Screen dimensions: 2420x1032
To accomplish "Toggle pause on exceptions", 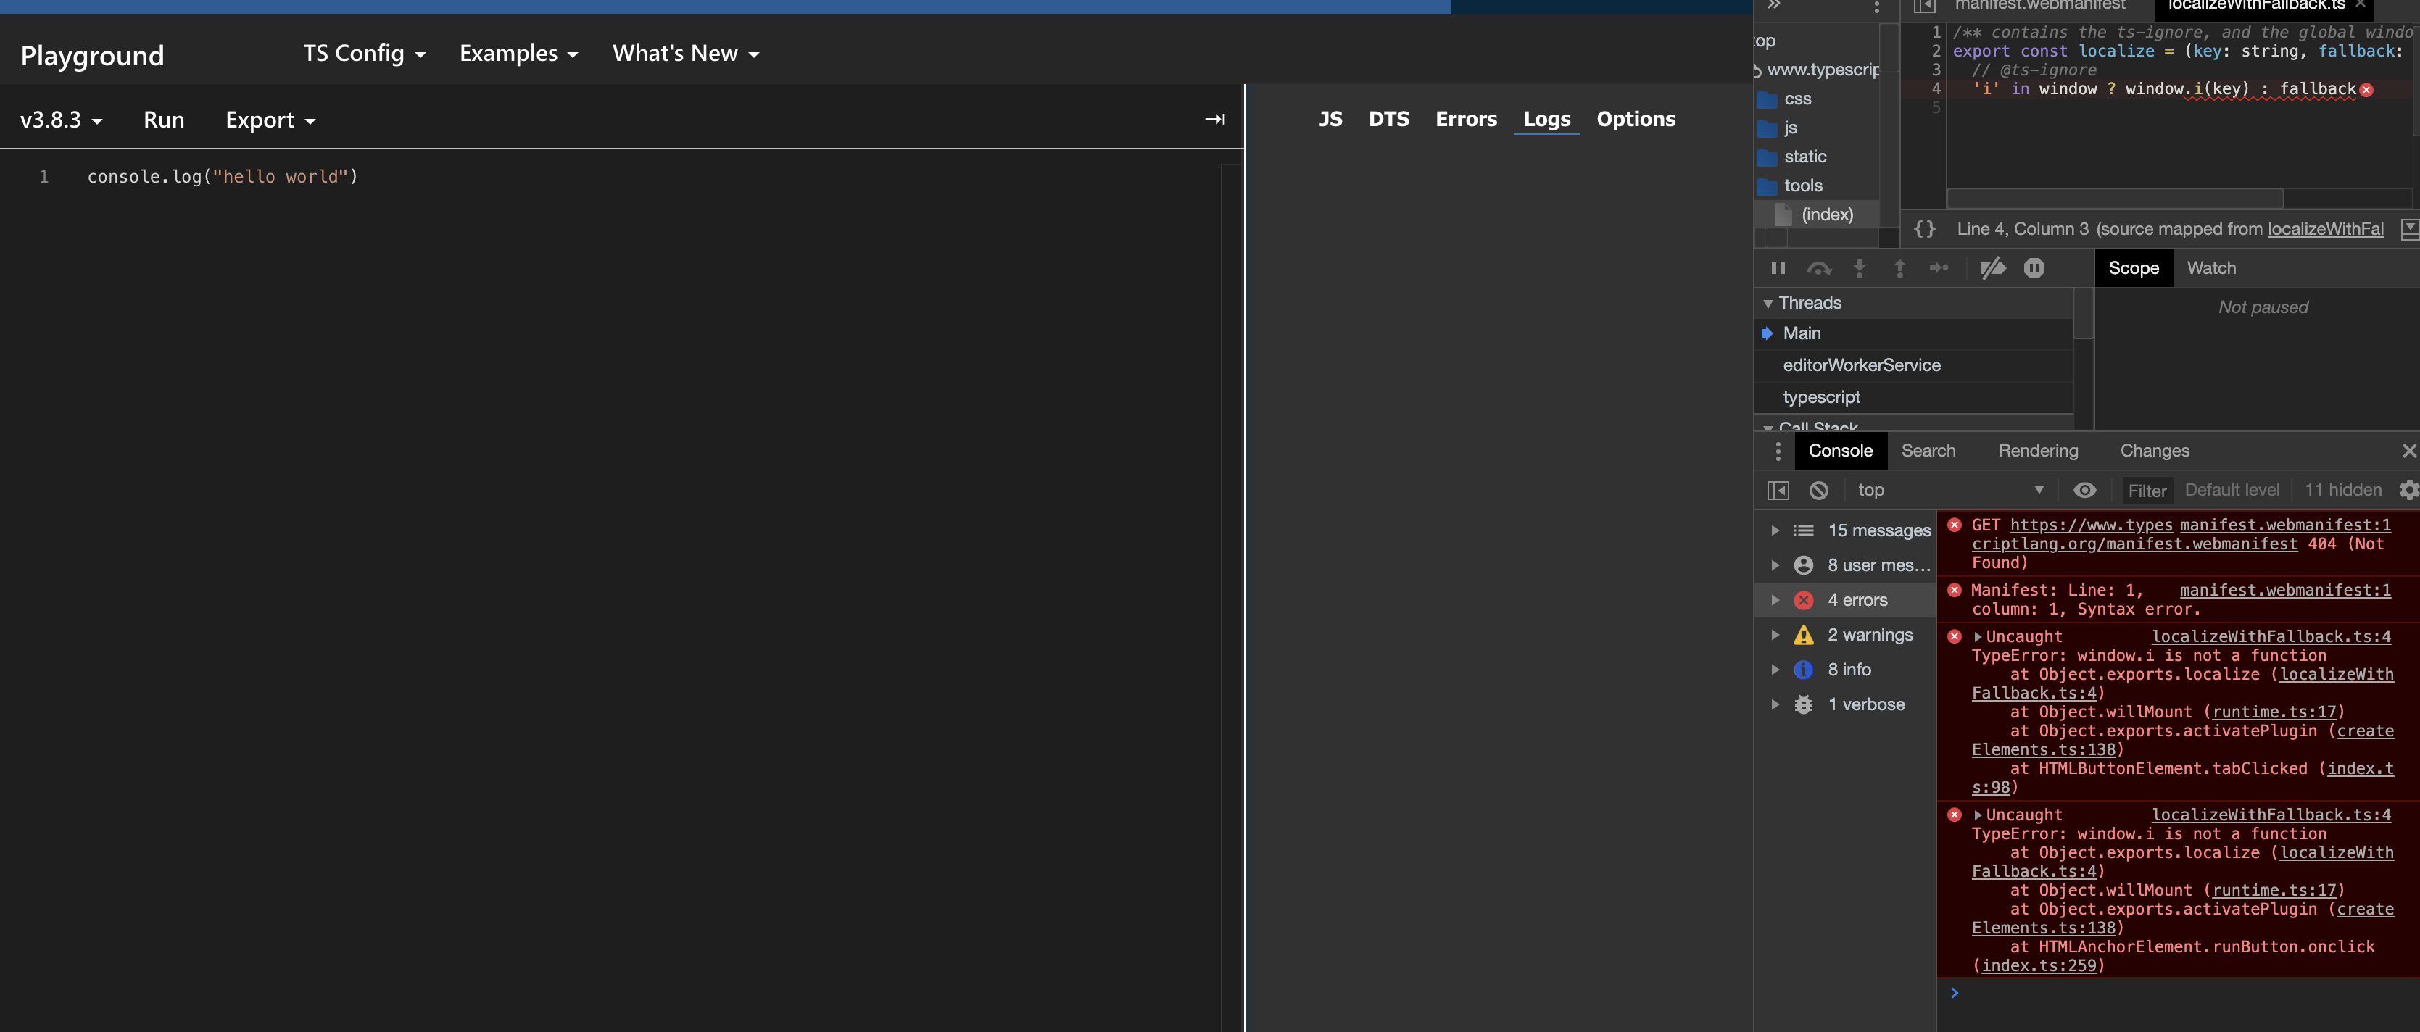I will click(2035, 269).
